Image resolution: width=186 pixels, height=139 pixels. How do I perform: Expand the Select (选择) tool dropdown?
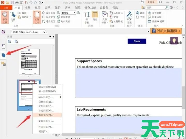[13, 22]
